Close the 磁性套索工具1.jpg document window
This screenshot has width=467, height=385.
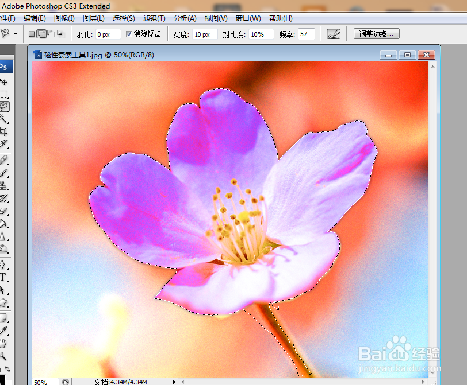(427, 55)
